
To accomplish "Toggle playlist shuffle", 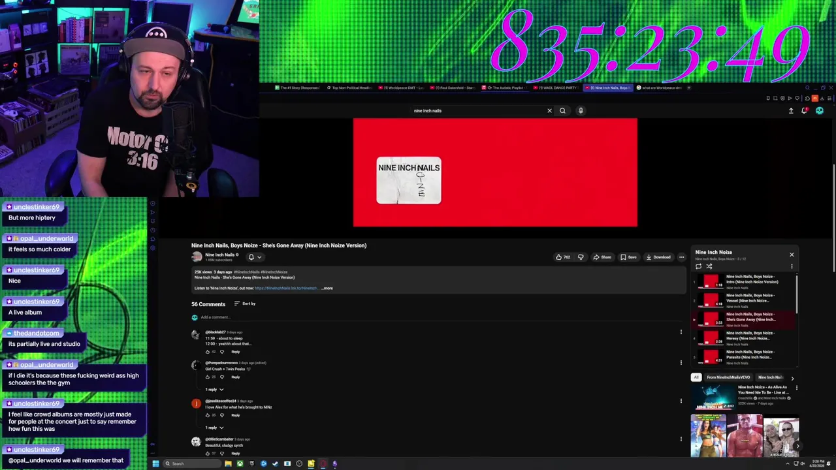I will tap(709, 266).
